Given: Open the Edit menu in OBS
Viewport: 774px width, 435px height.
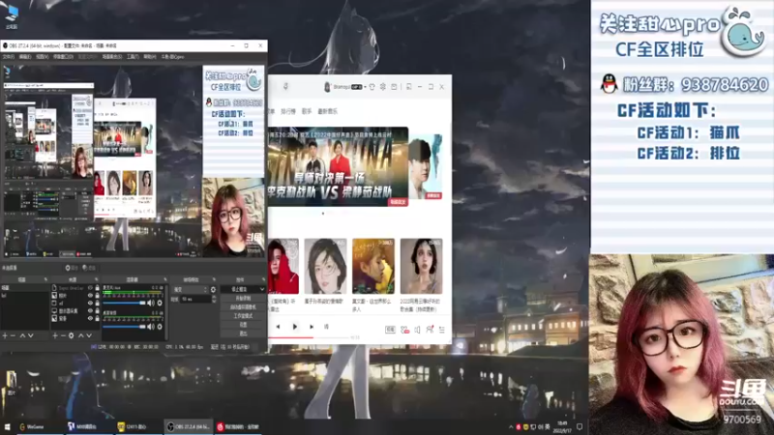Looking at the screenshot, I should [25, 57].
